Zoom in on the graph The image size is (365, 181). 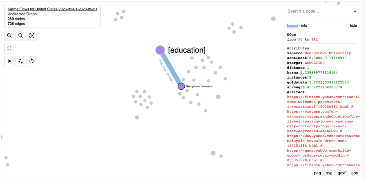[x=9, y=36]
